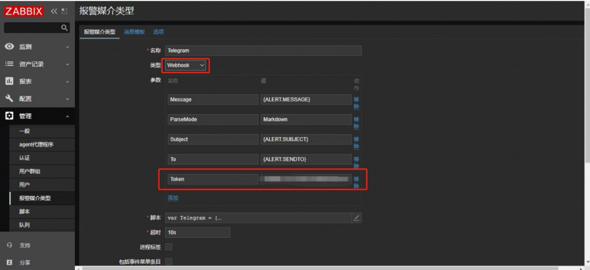Click the eye icon for 监测
This screenshot has height=270, width=590.
click(x=9, y=47)
